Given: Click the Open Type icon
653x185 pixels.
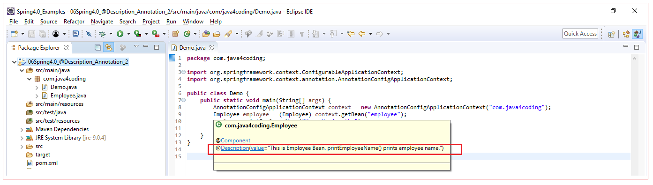Looking at the screenshot, I should [206, 34].
